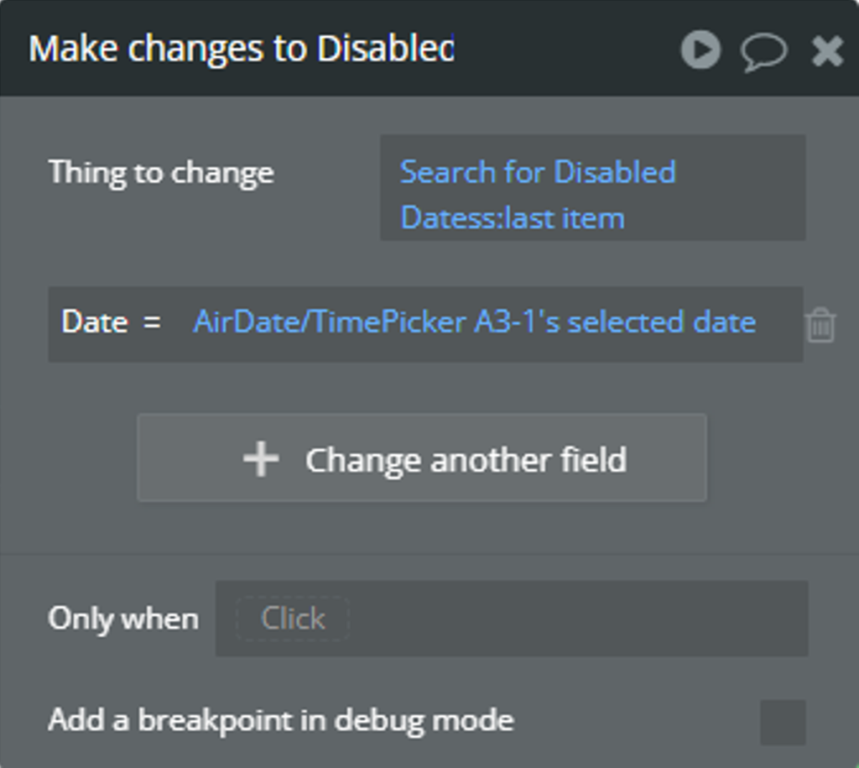The height and width of the screenshot is (768, 859).
Task: Edit the Make changes to Disabled title
Action: [242, 49]
